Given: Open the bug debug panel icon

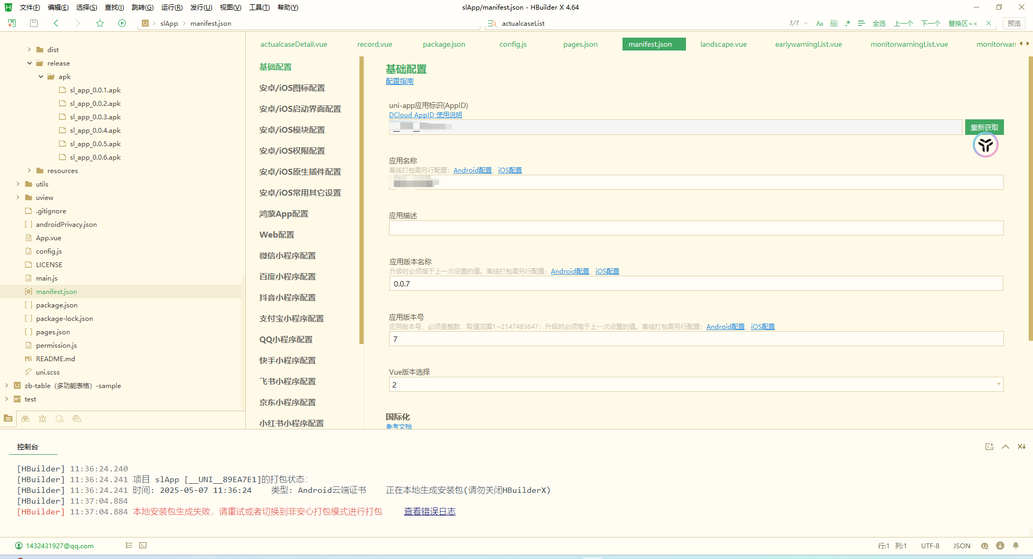Looking at the screenshot, I should coord(43,419).
